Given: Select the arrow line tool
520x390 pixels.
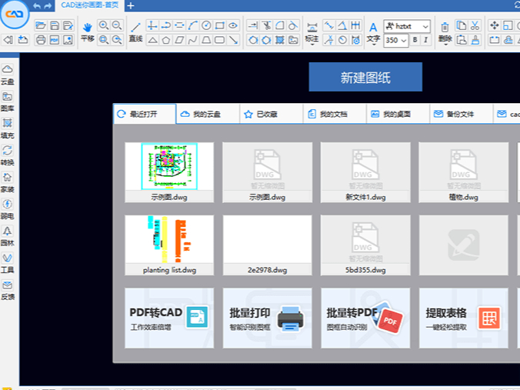Looking at the screenshot, I should [x=234, y=40].
